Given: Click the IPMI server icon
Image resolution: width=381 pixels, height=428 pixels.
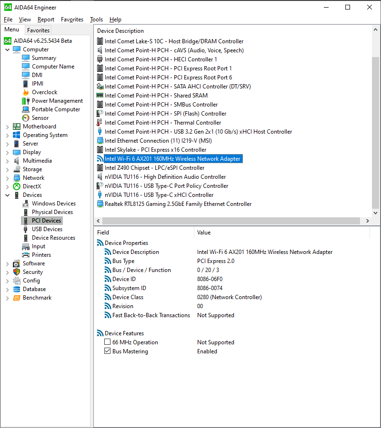Looking at the screenshot, I should click(x=26, y=84).
